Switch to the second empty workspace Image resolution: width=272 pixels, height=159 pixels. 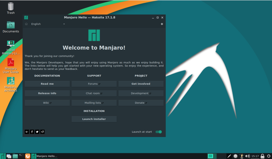pyautogui.click(x=221, y=156)
